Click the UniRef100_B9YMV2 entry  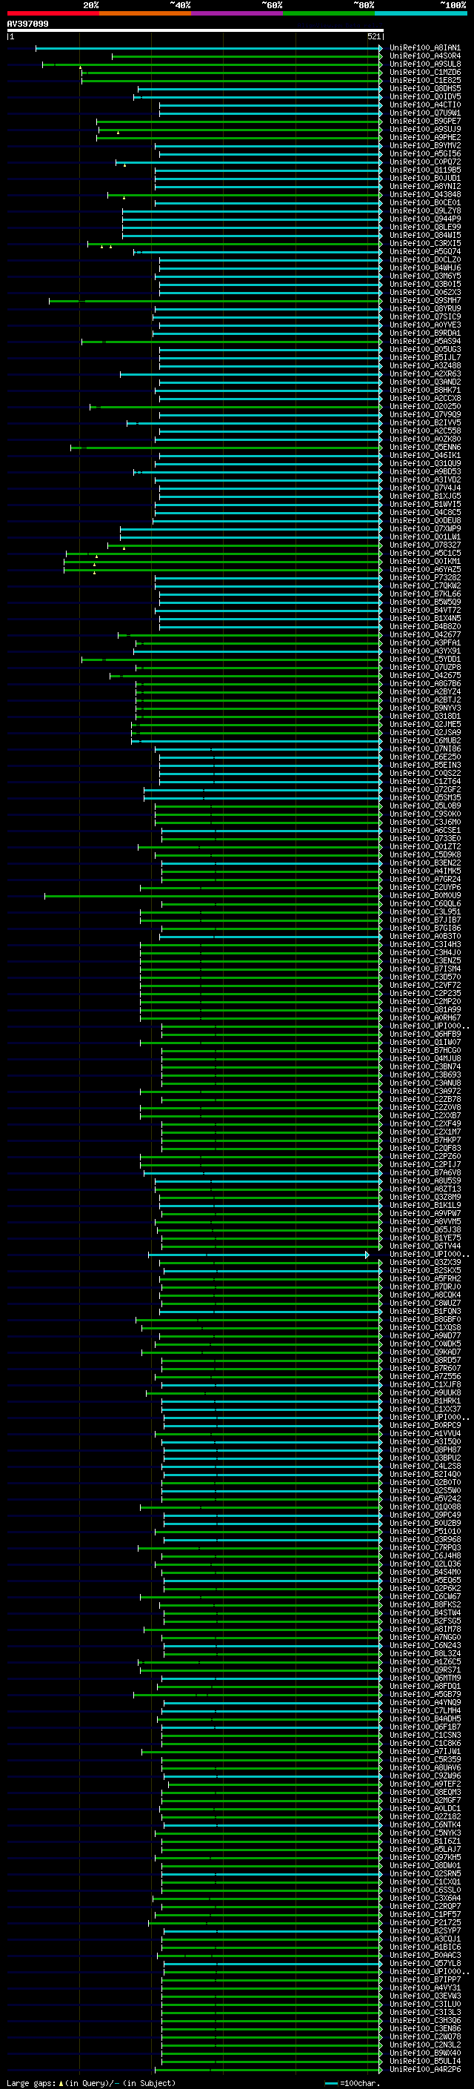pos(424,146)
